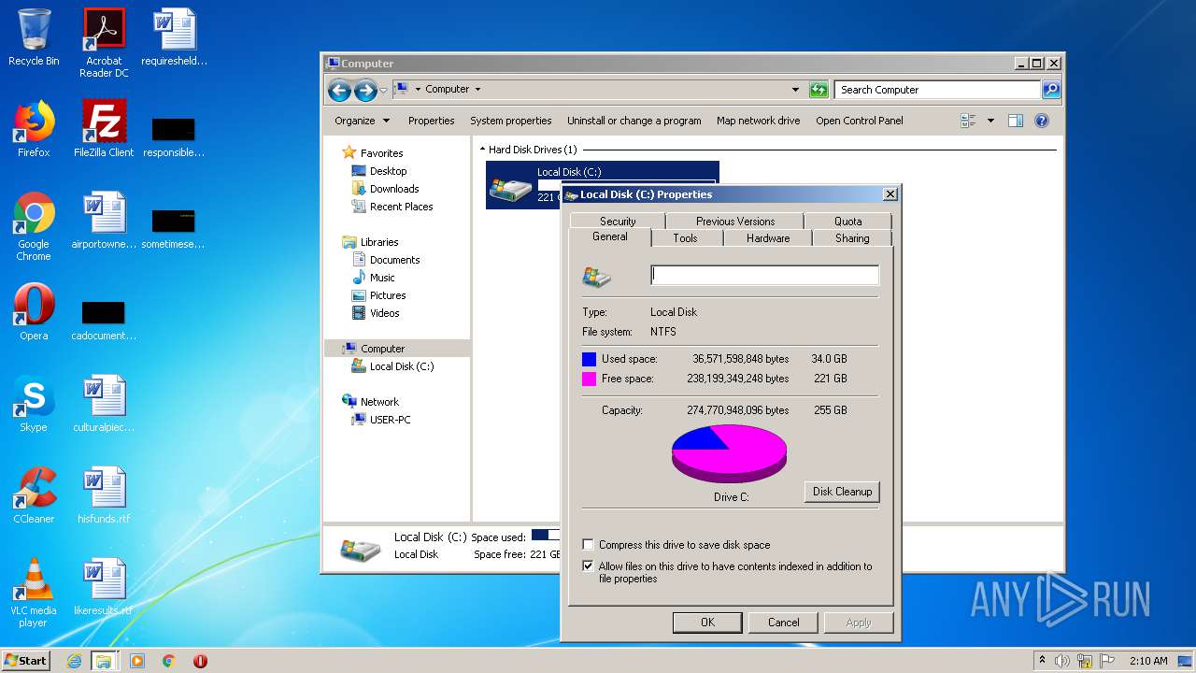1196x673 pixels.
Task: Click Cancel in Properties dialog
Action: tap(783, 623)
